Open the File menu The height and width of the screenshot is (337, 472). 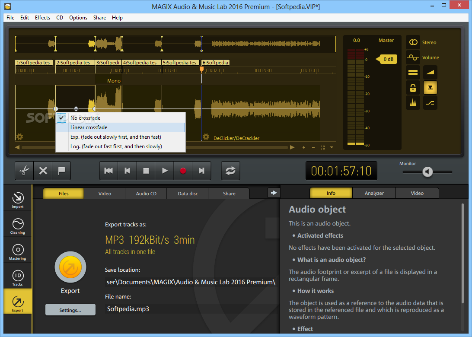tap(10, 17)
